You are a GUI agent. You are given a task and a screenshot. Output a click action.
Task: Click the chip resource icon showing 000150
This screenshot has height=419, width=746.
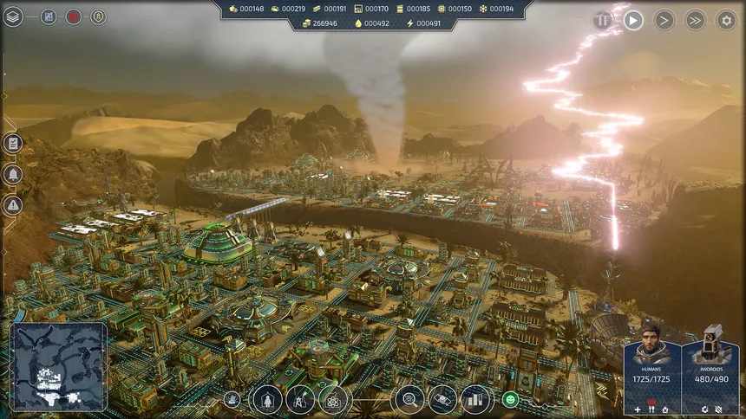(x=442, y=9)
